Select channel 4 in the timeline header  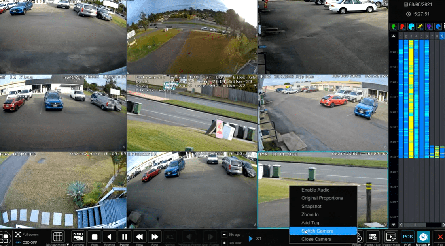point(416,36)
